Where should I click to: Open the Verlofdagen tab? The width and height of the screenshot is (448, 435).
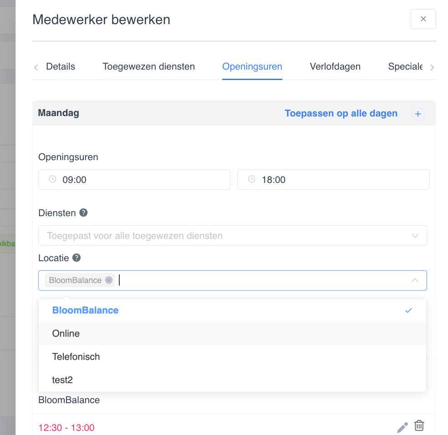335,66
